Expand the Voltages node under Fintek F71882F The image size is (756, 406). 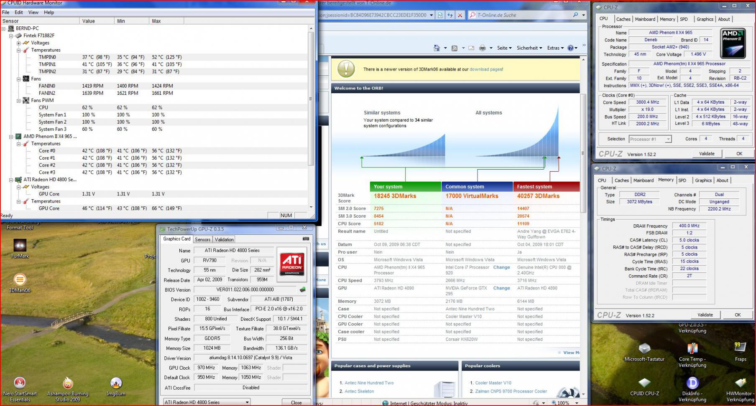pos(19,43)
